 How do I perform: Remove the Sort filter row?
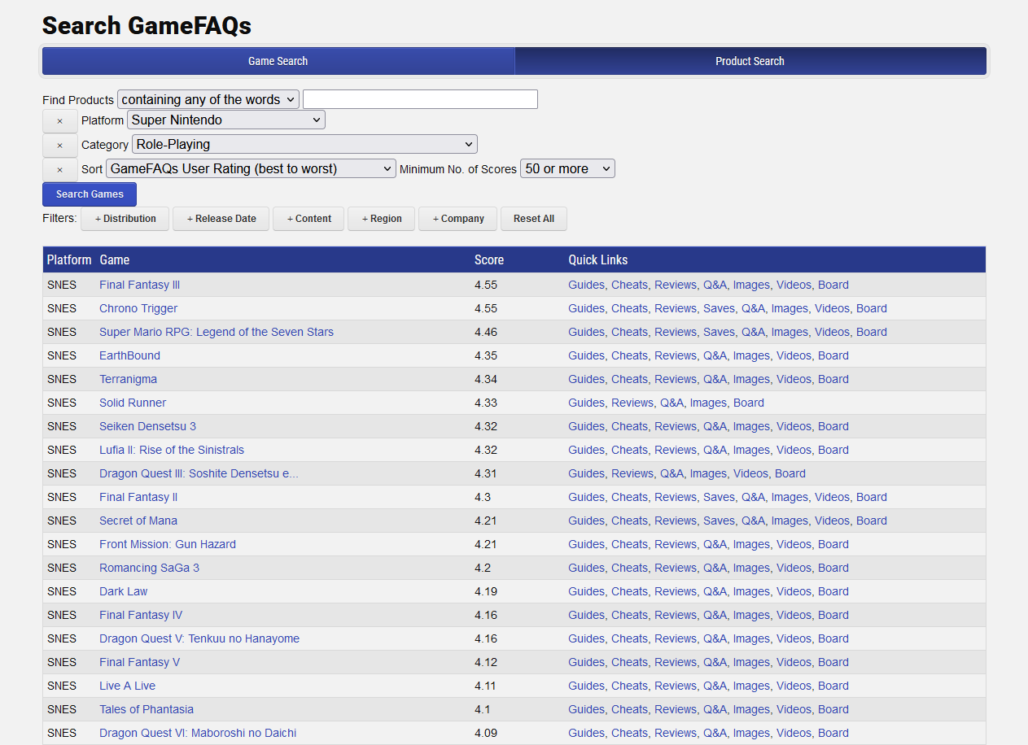[x=59, y=170]
